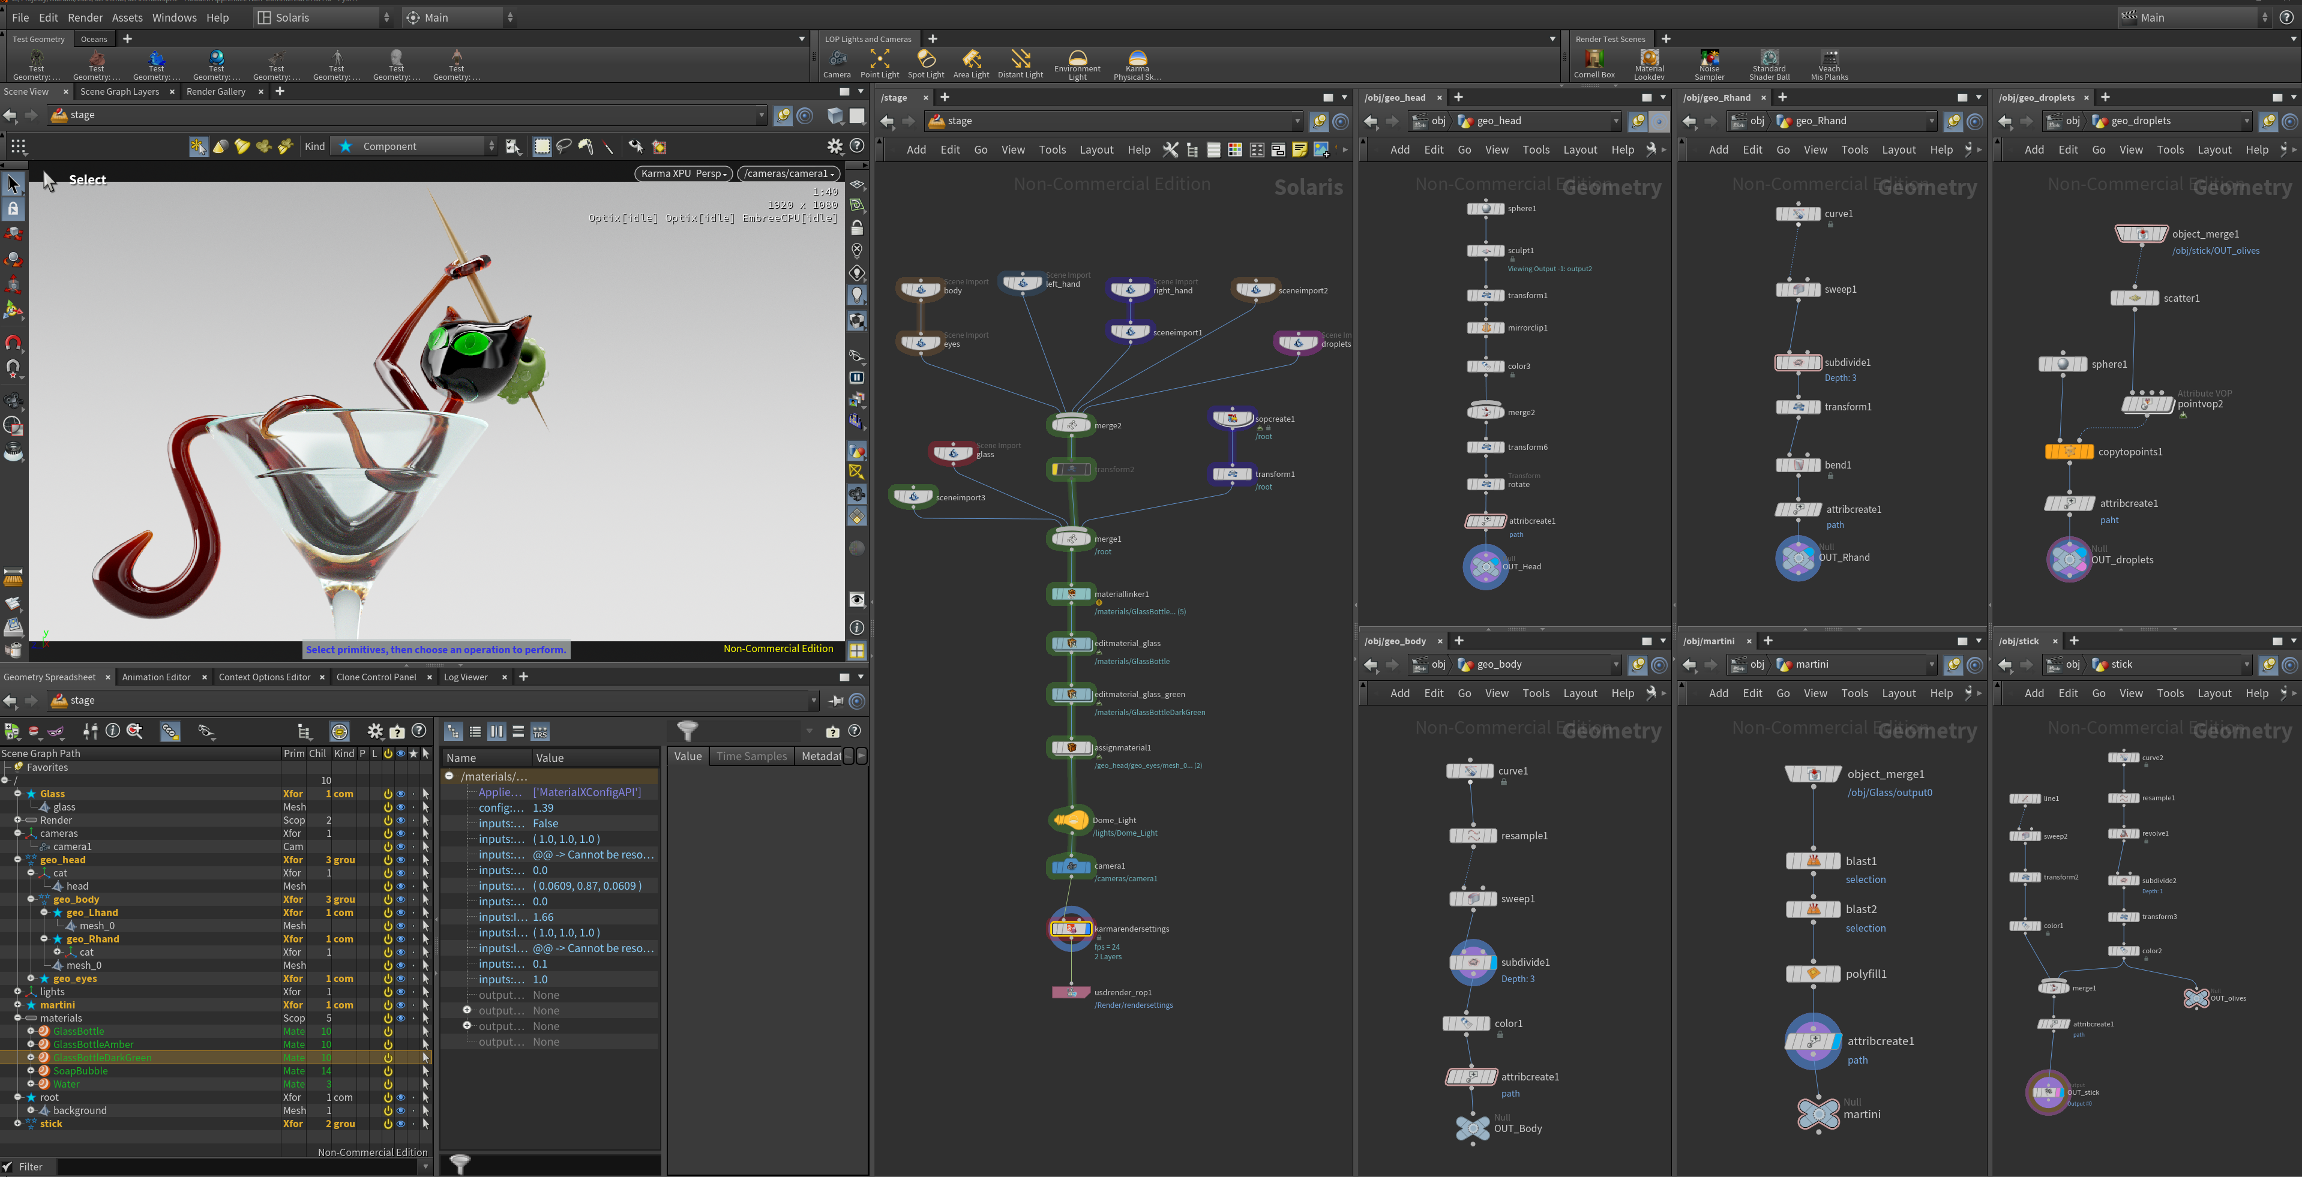
Task: Click the Distant Light shelf icon
Action: 1020,64
